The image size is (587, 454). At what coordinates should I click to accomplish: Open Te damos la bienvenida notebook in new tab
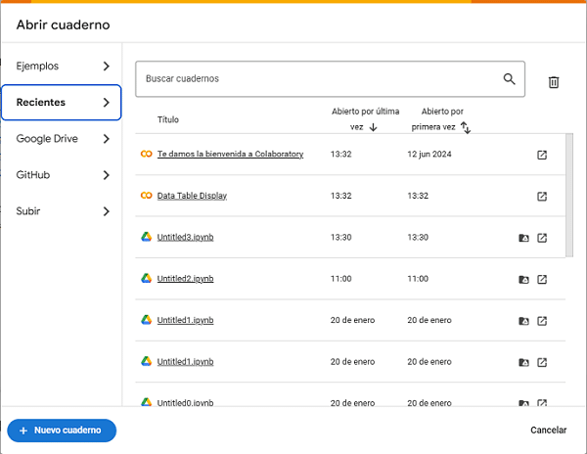click(x=542, y=155)
